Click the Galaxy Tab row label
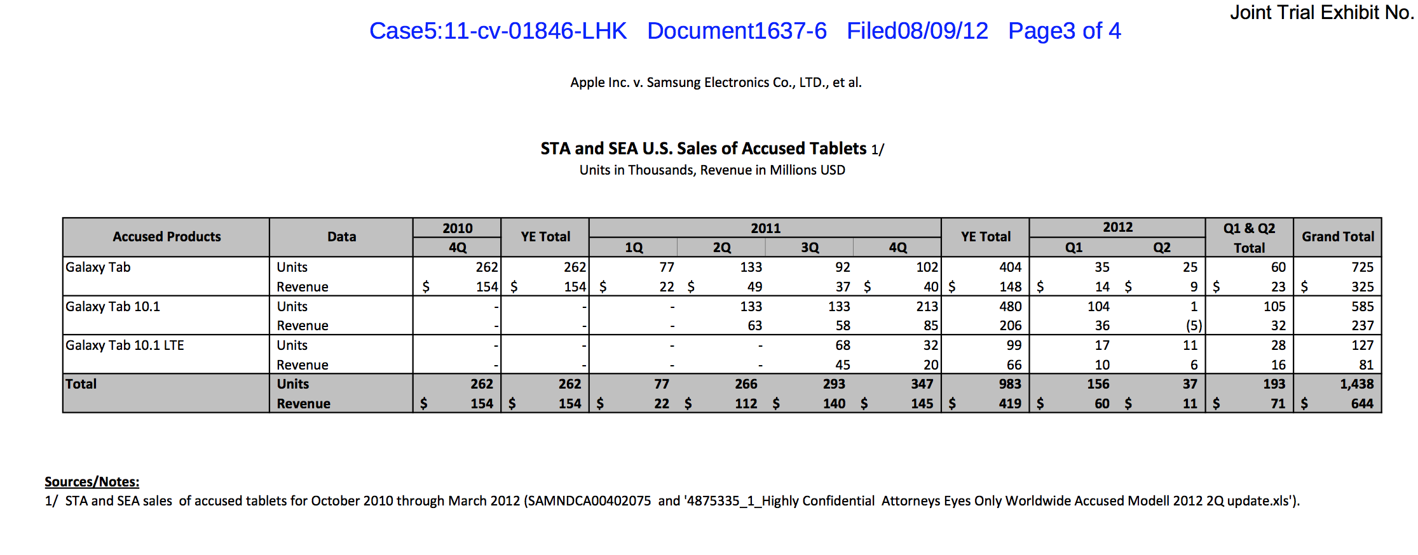The width and height of the screenshot is (1418, 555). [x=98, y=267]
